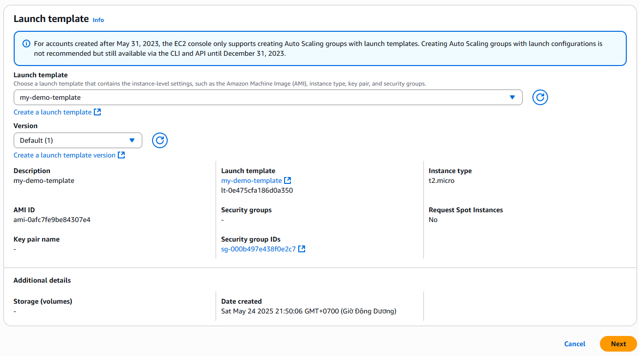The width and height of the screenshot is (639, 356).
Task: Refresh the launch template versions
Action: pyautogui.click(x=160, y=140)
